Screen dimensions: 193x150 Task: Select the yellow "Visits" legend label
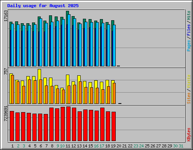pyautogui.click(x=189, y=82)
